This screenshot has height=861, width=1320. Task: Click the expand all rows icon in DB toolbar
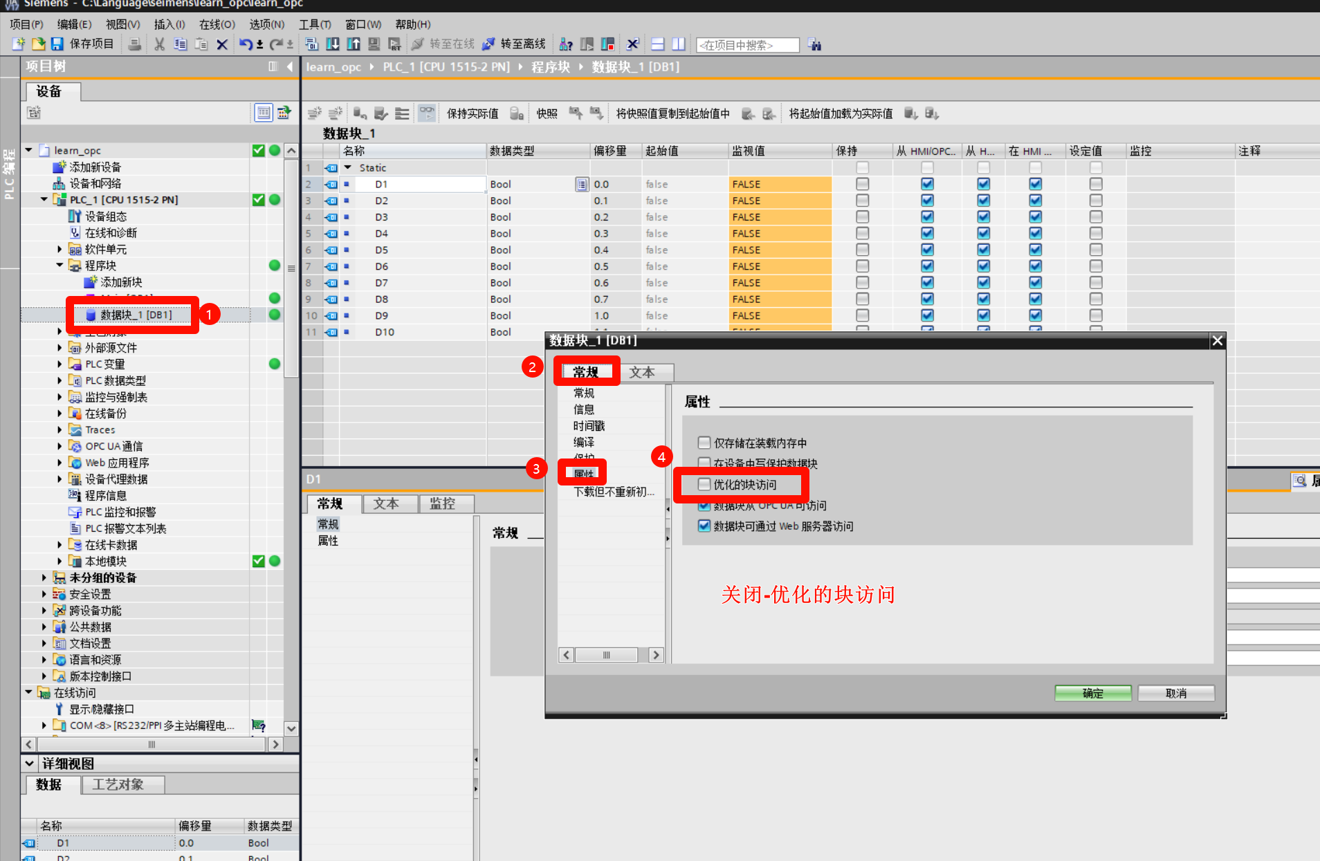click(x=402, y=113)
